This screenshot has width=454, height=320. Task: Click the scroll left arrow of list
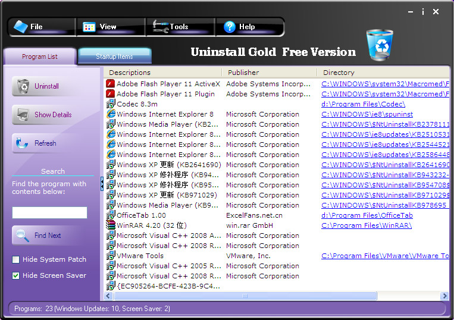pos(108,296)
